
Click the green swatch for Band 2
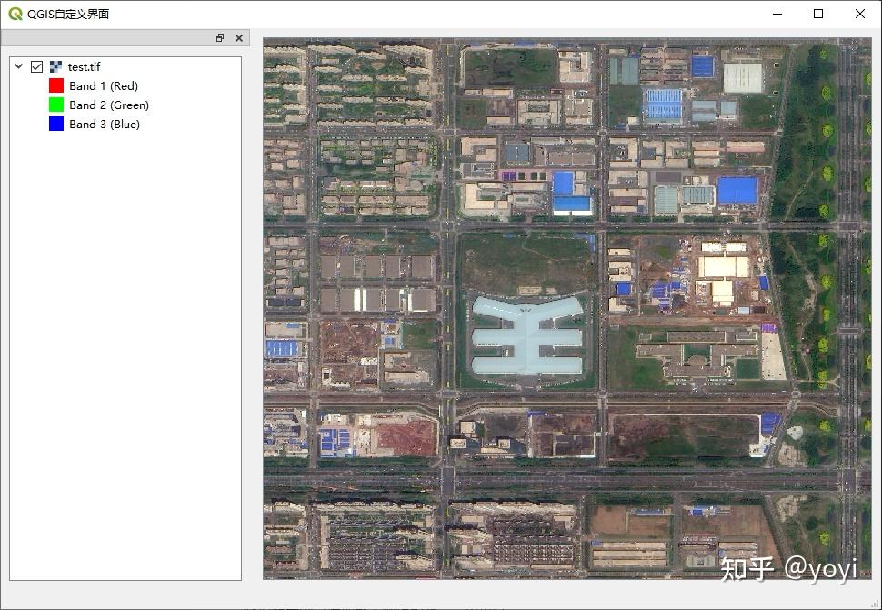pyautogui.click(x=55, y=105)
